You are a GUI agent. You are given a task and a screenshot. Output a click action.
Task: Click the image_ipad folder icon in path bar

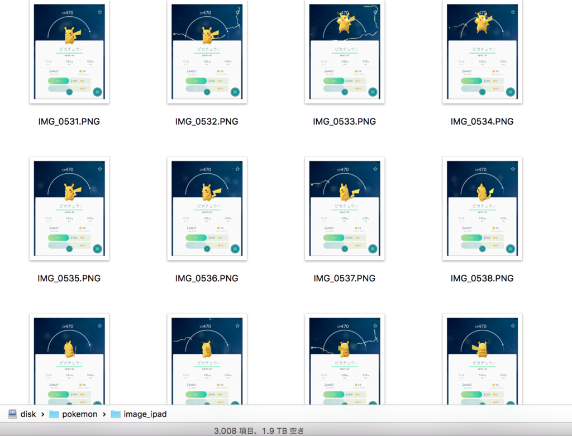(116, 414)
